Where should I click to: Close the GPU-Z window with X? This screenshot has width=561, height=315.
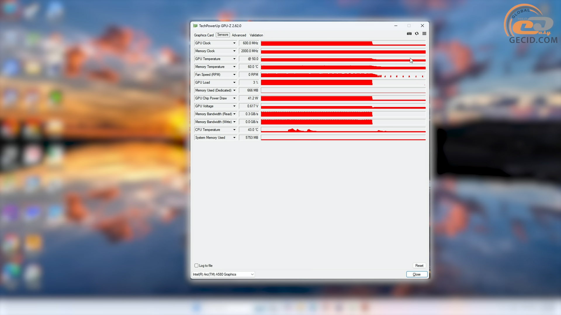coord(422,26)
